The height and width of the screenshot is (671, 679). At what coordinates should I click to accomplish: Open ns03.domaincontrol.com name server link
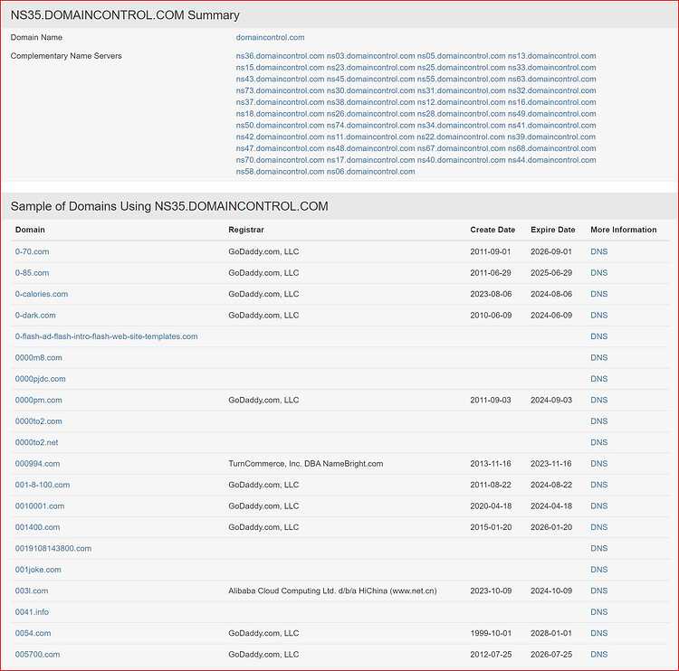tap(370, 56)
